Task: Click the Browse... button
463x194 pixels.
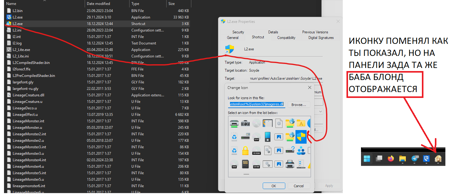Action: 299,105
